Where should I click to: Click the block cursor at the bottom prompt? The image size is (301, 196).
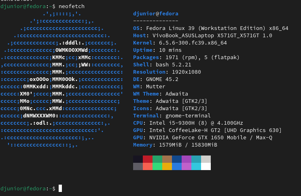pos(60,188)
